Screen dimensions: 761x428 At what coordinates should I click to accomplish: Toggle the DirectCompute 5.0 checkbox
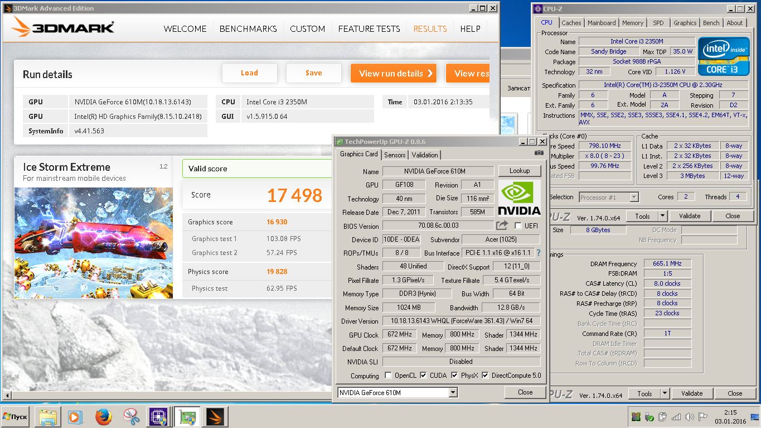[x=485, y=375]
